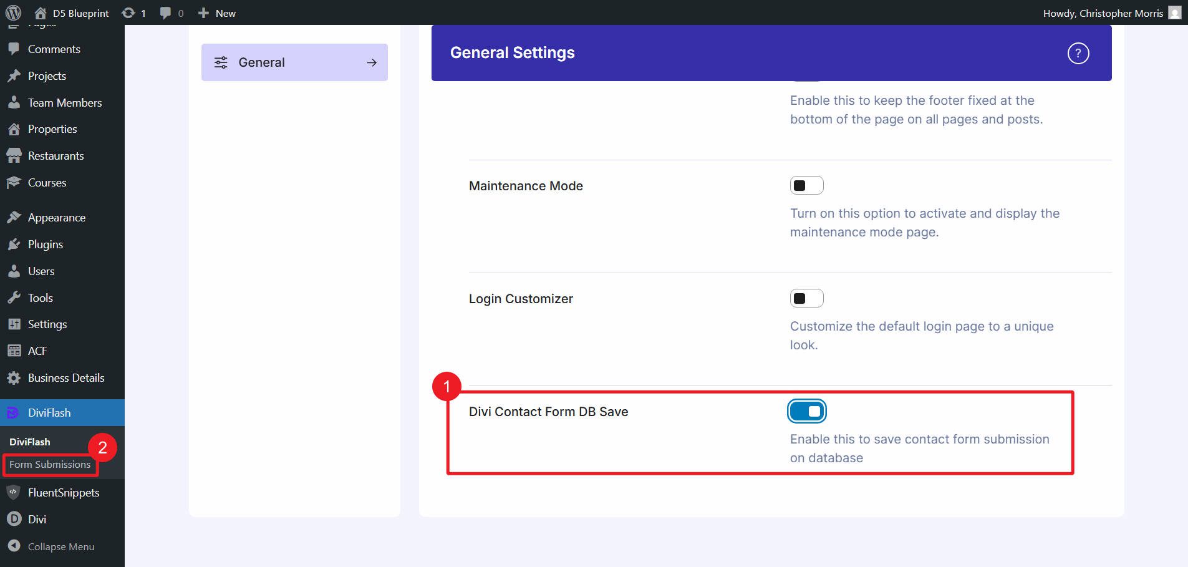The image size is (1188, 567).
Task: Open the WordPress logo menu in admin bar
Action: (12, 12)
